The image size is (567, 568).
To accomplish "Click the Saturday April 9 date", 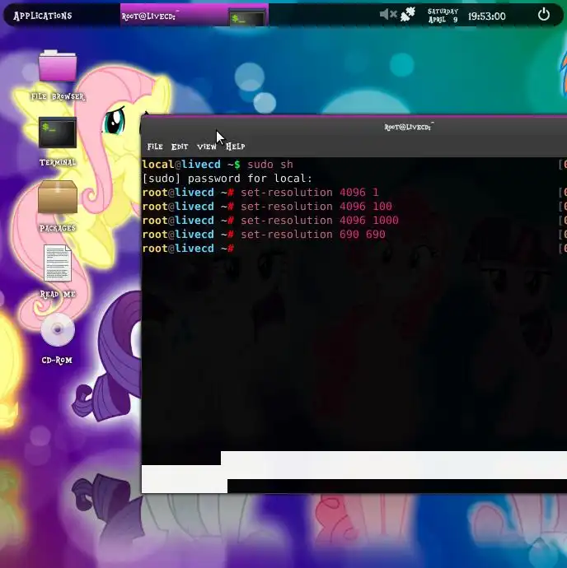I will point(443,16).
